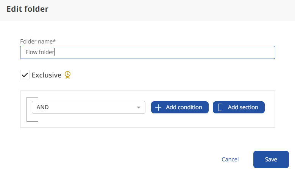Click the AND text in the operator selector

coord(43,107)
